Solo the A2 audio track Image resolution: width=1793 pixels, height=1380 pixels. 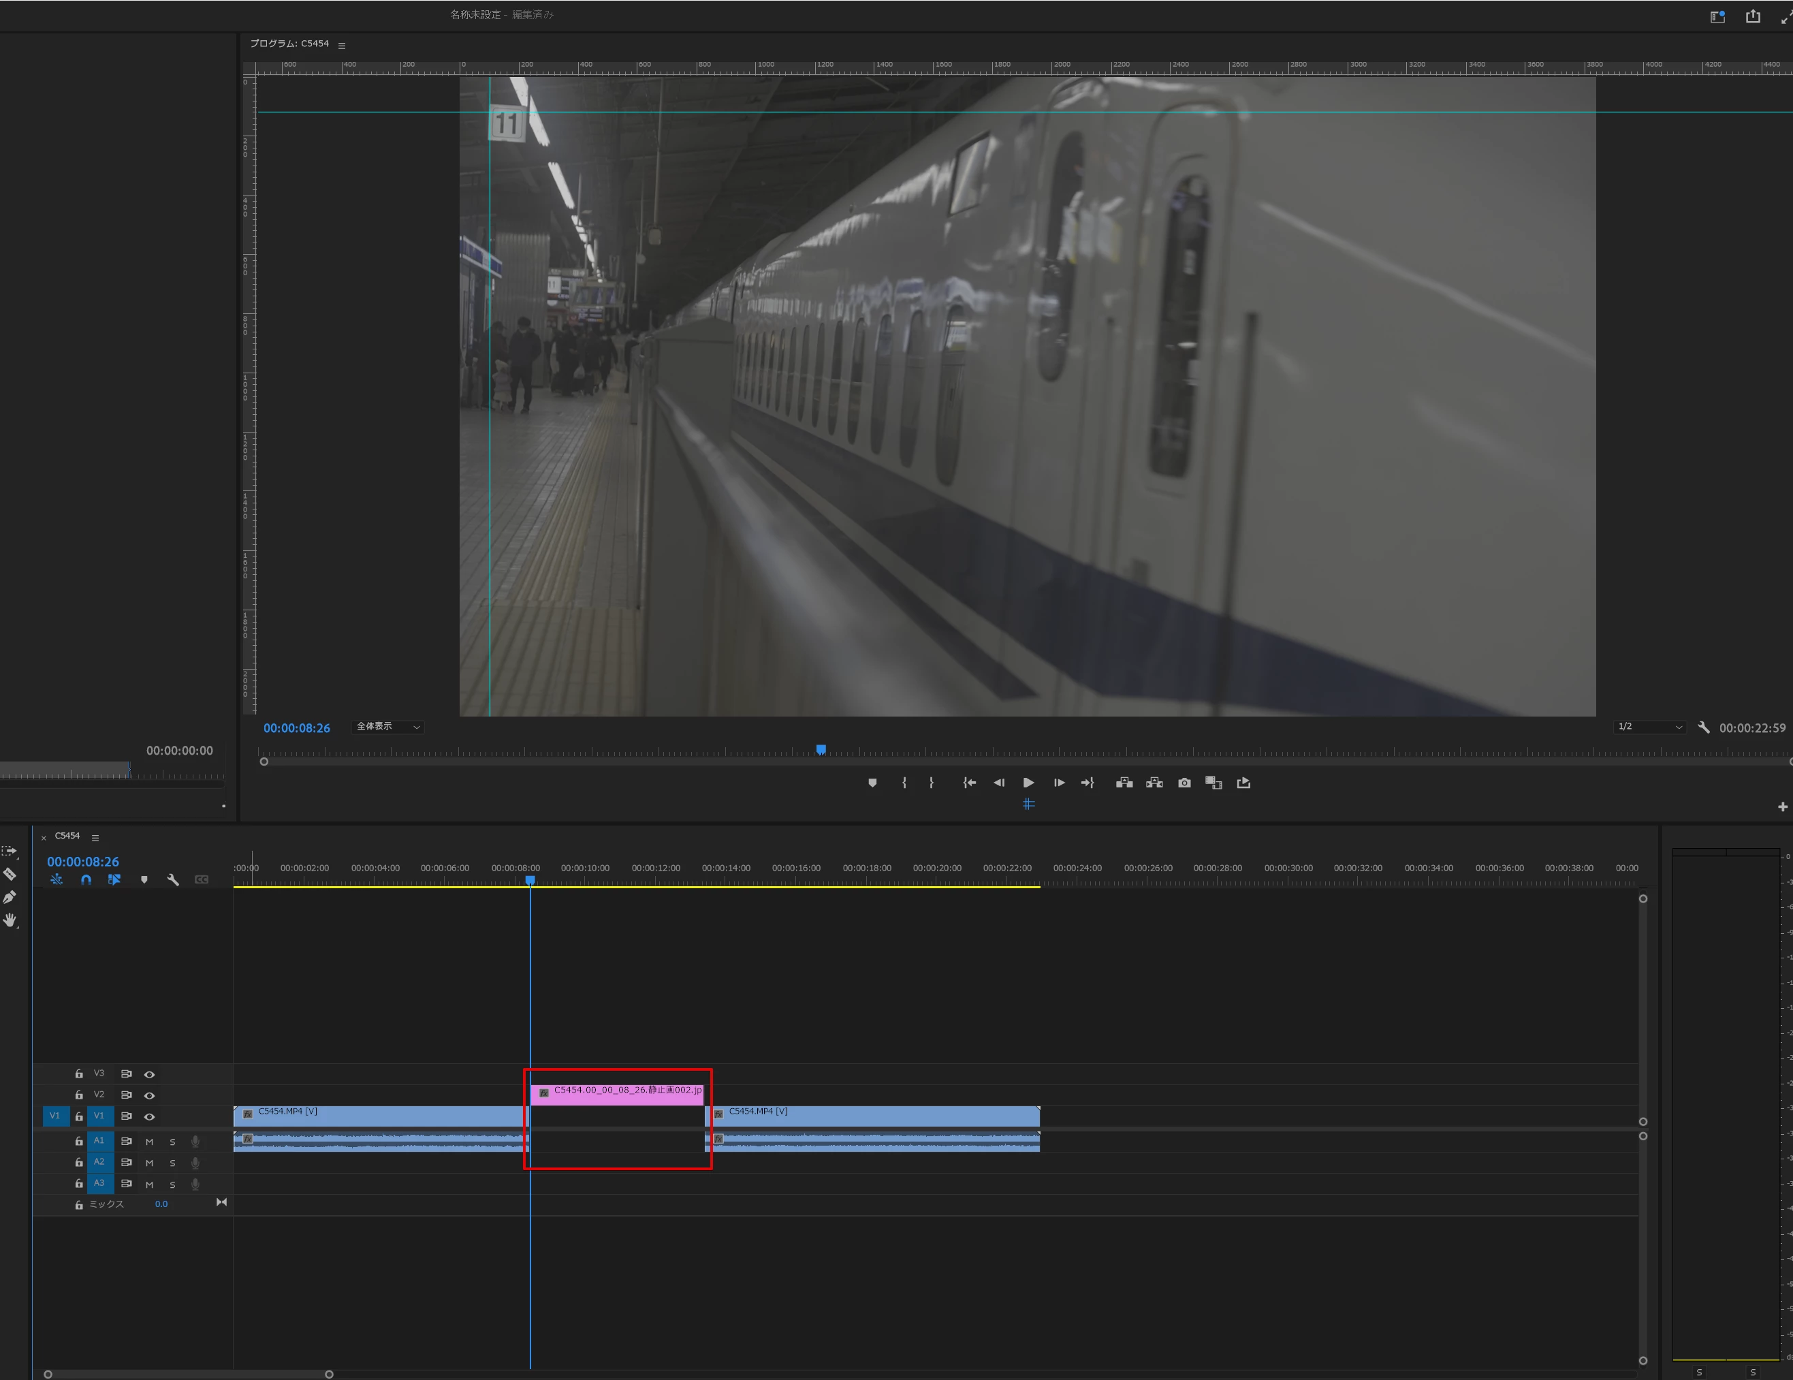click(172, 1163)
